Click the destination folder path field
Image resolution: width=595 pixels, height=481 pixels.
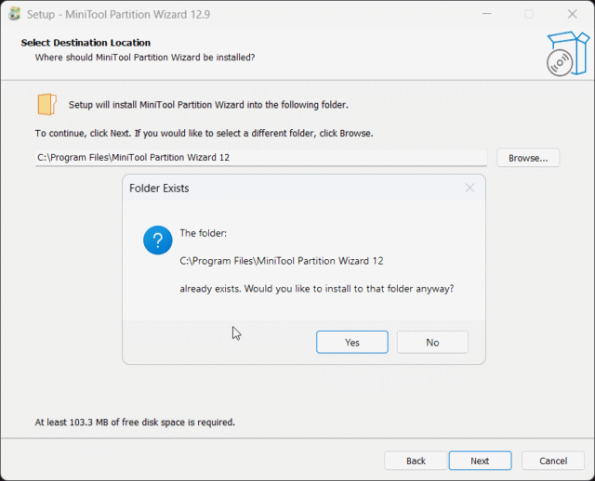(x=261, y=157)
